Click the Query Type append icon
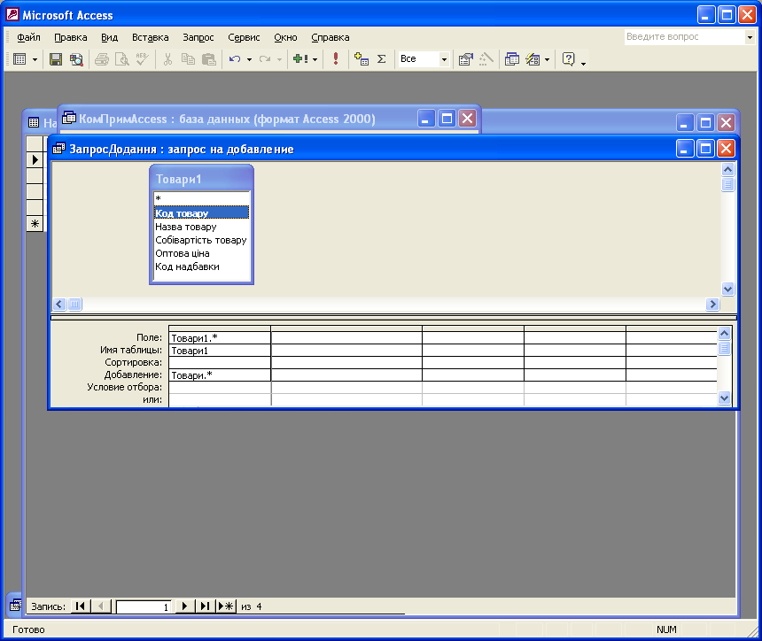762x641 pixels. pos(301,59)
